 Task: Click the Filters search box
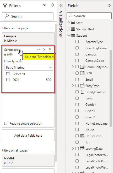(x=28, y=16)
